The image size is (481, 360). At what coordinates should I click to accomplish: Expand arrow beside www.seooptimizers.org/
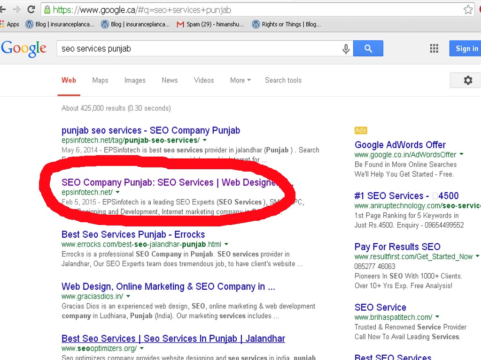(142, 348)
